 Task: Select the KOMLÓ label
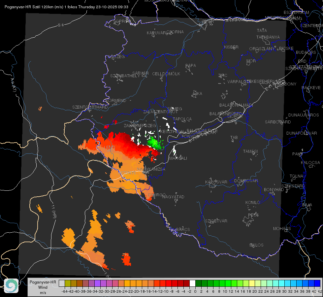pyautogui.click(x=253, y=203)
